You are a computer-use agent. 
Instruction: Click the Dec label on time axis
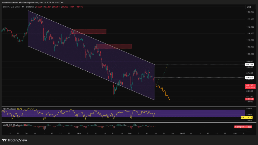coord(130,133)
